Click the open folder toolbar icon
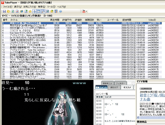The width and height of the screenshot is (165, 125). point(9,11)
